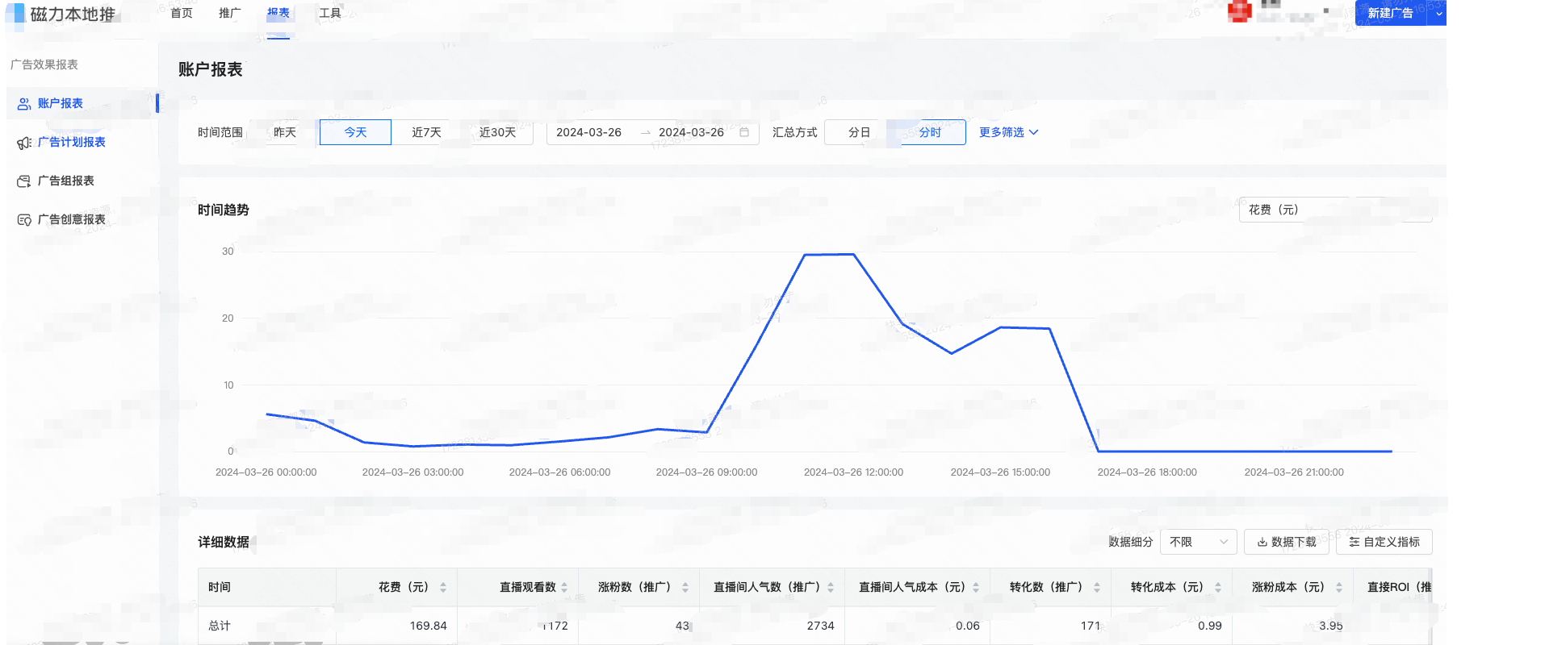The width and height of the screenshot is (1545, 645).
Task: Click the 数据下载 button
Action: point(1287,542)
